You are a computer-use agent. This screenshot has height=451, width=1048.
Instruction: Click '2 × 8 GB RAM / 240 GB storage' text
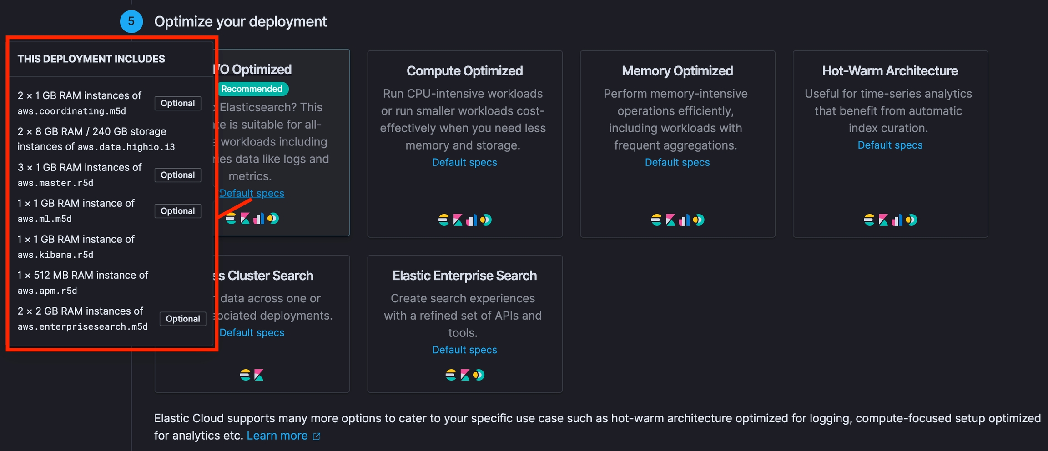tap(92, 131)
